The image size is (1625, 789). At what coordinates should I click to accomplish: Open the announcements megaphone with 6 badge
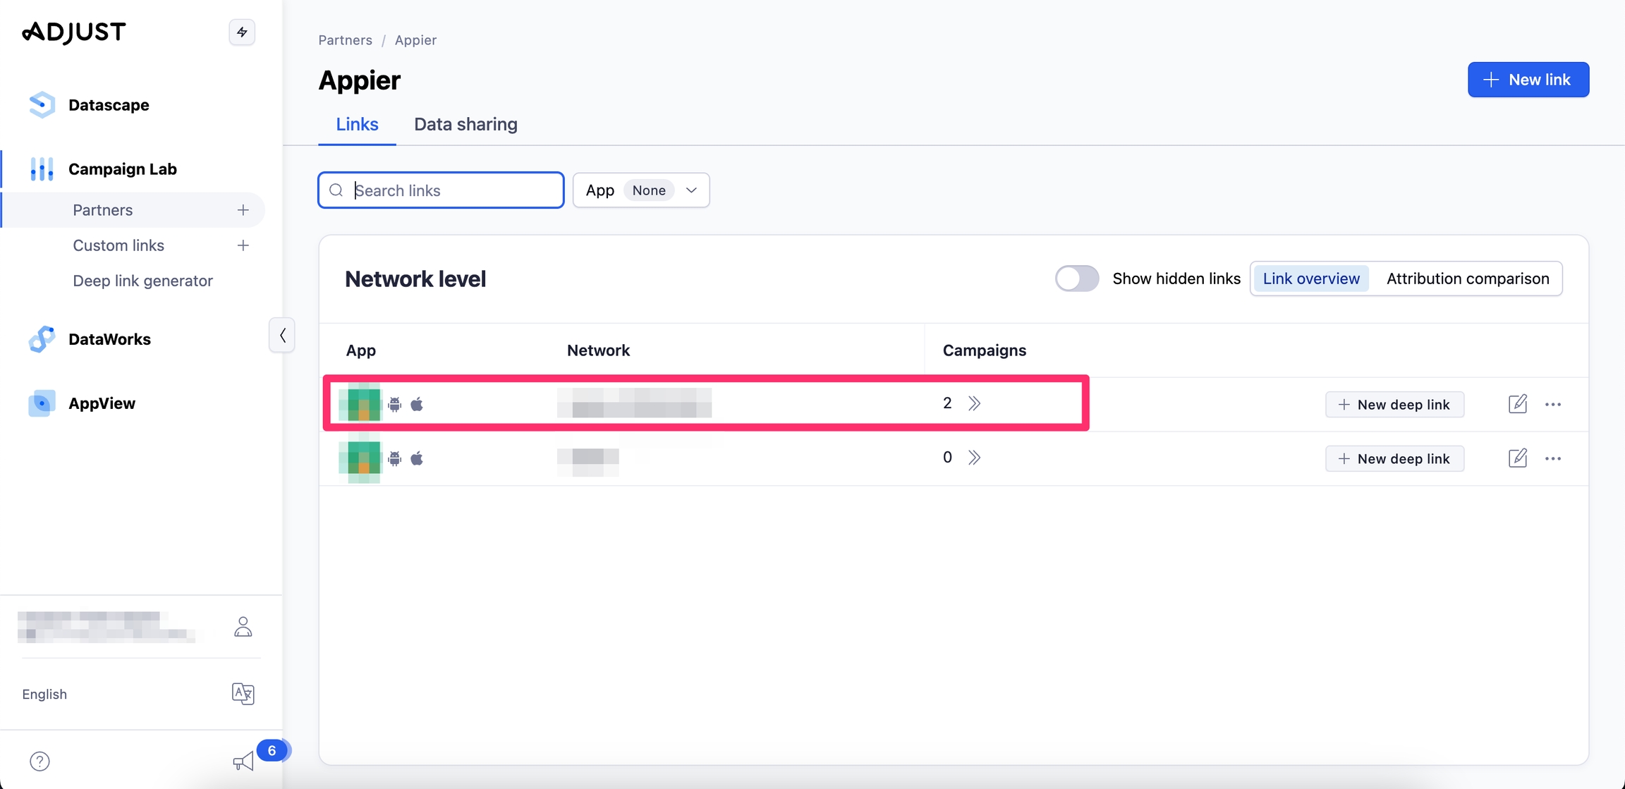click(x=244, y=761)
